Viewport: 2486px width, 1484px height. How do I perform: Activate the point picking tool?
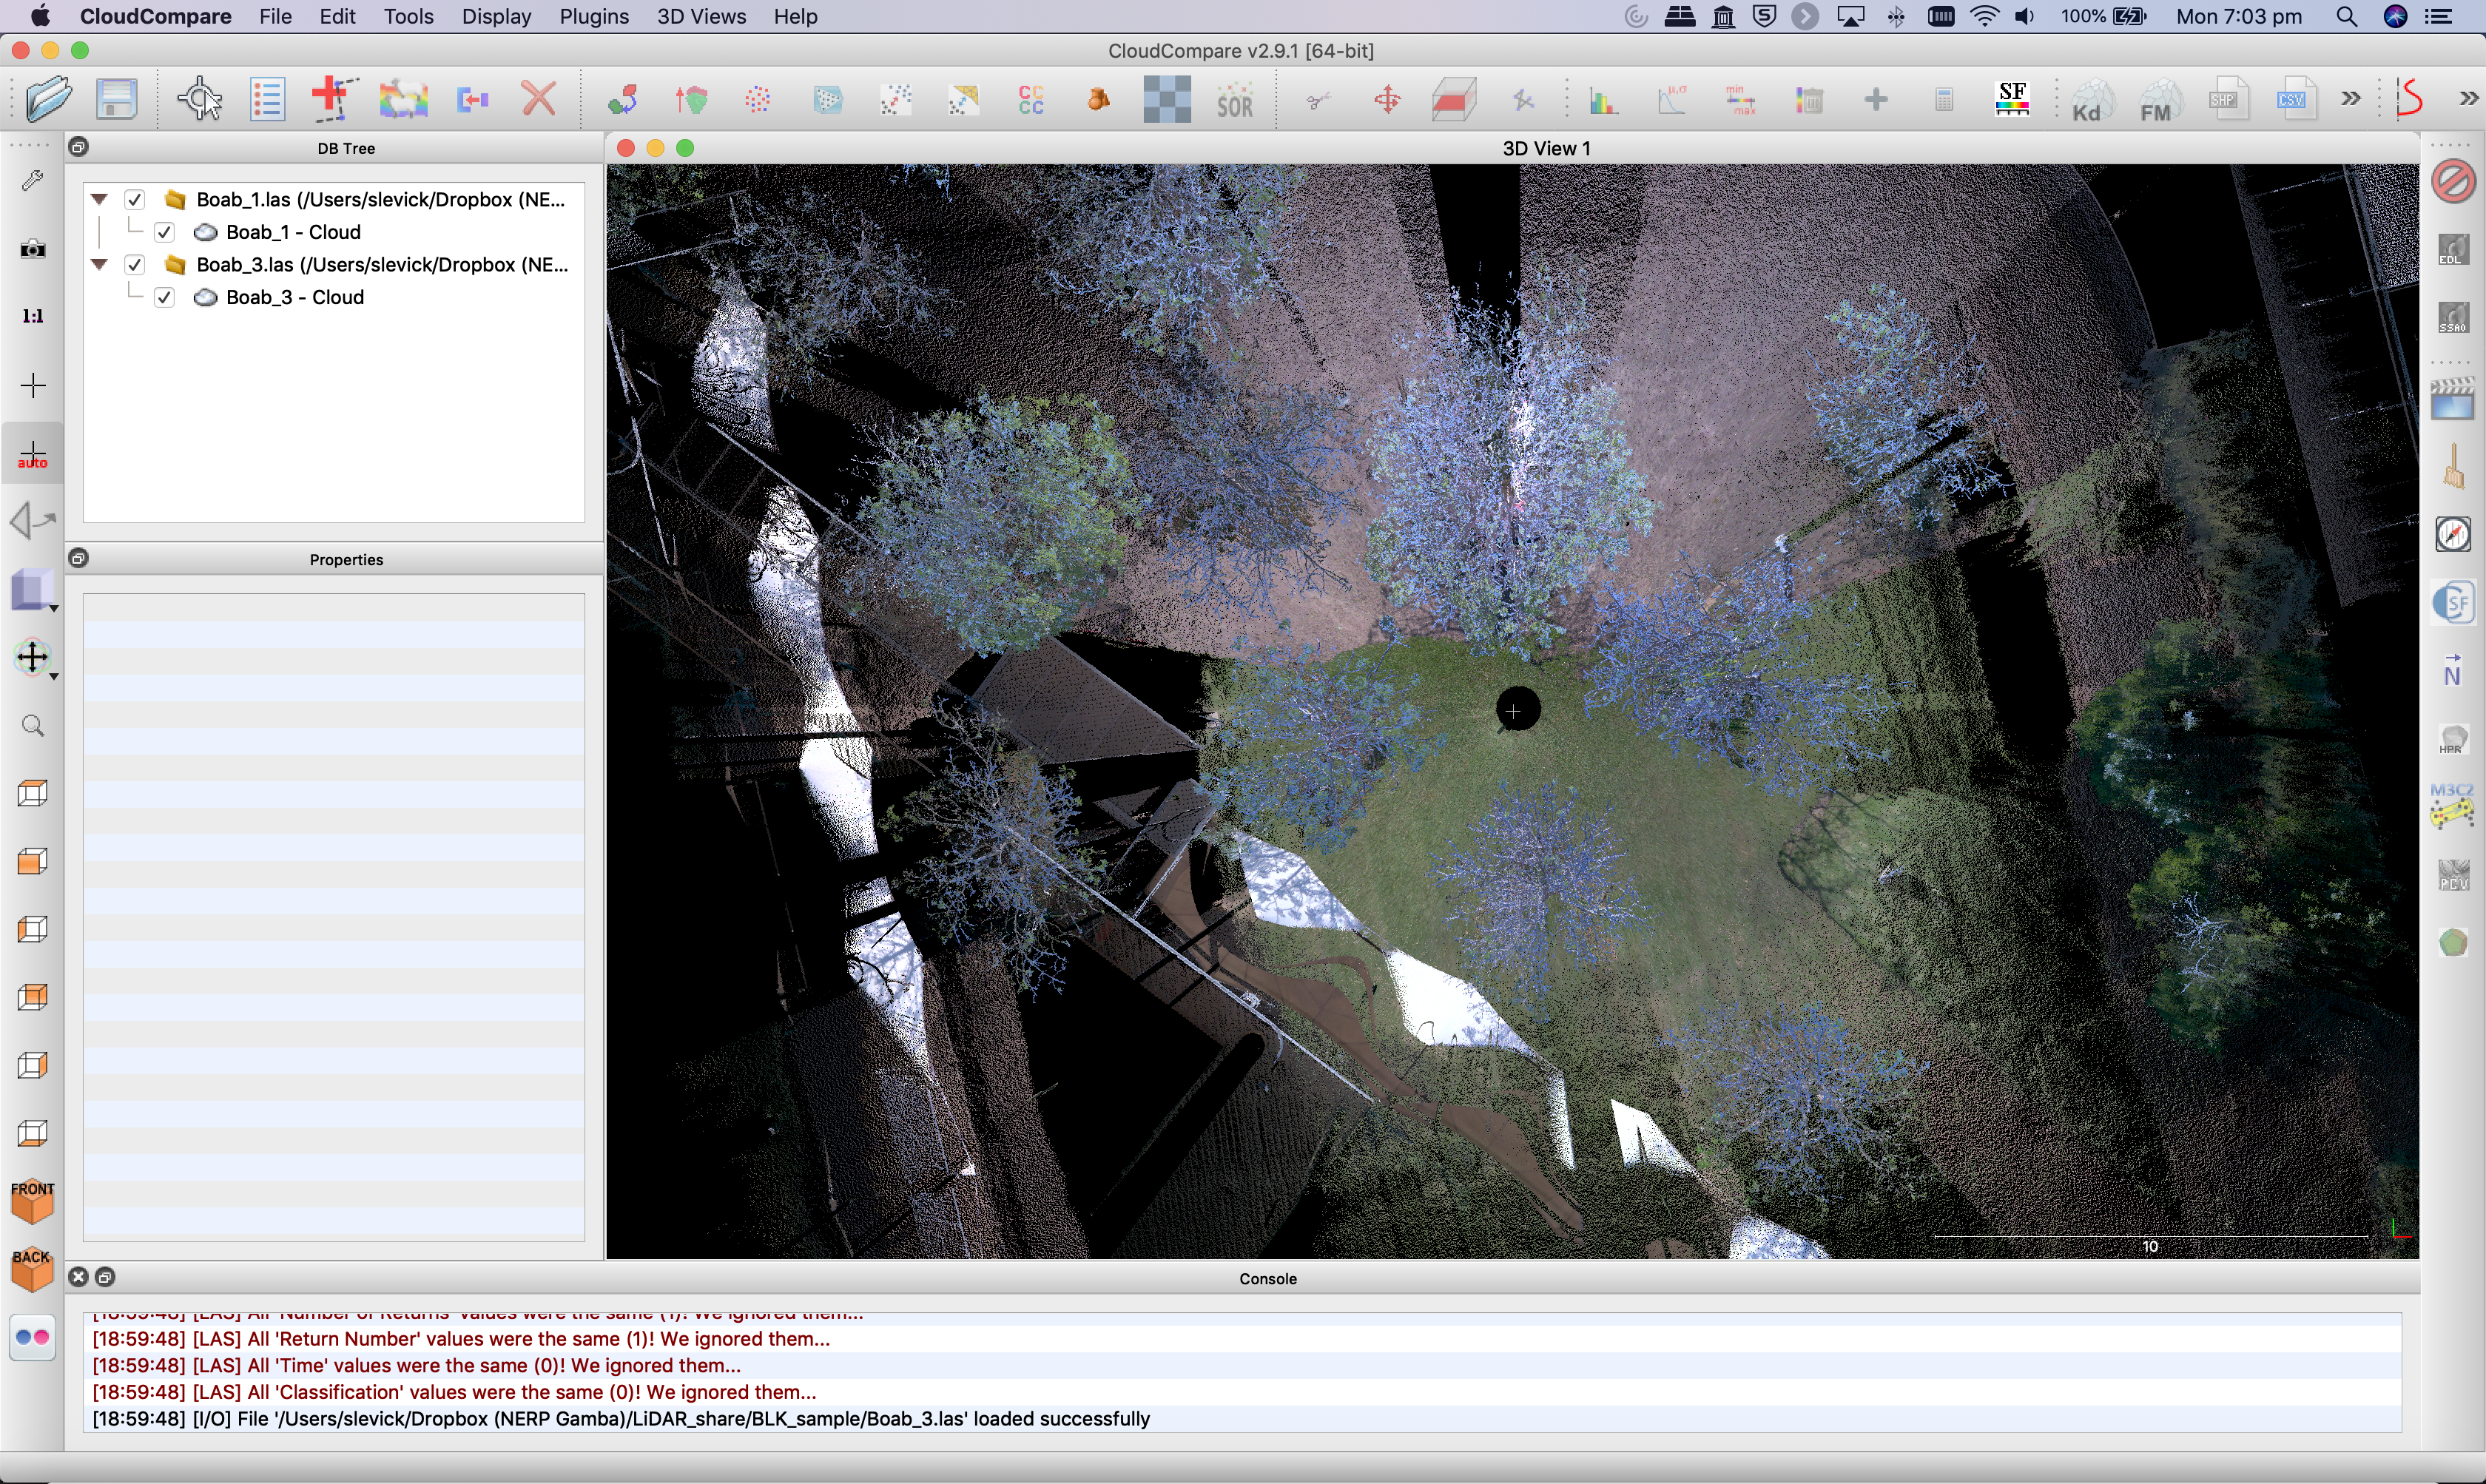[200, 99]
